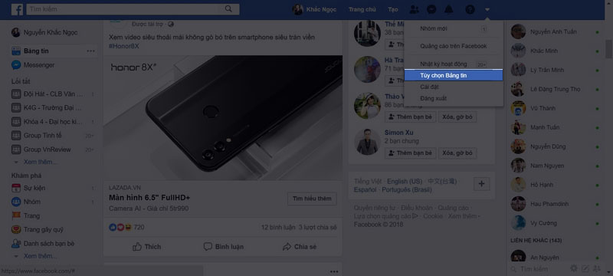Click chat sidebar Tìm kiếm search field
The image size is (613, 276).
click(539, 269)
